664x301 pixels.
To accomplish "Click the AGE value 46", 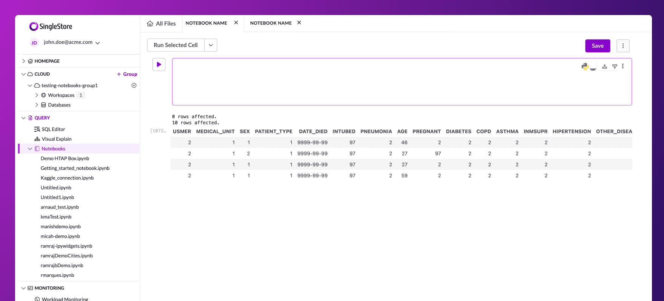I will coord(404,143).
